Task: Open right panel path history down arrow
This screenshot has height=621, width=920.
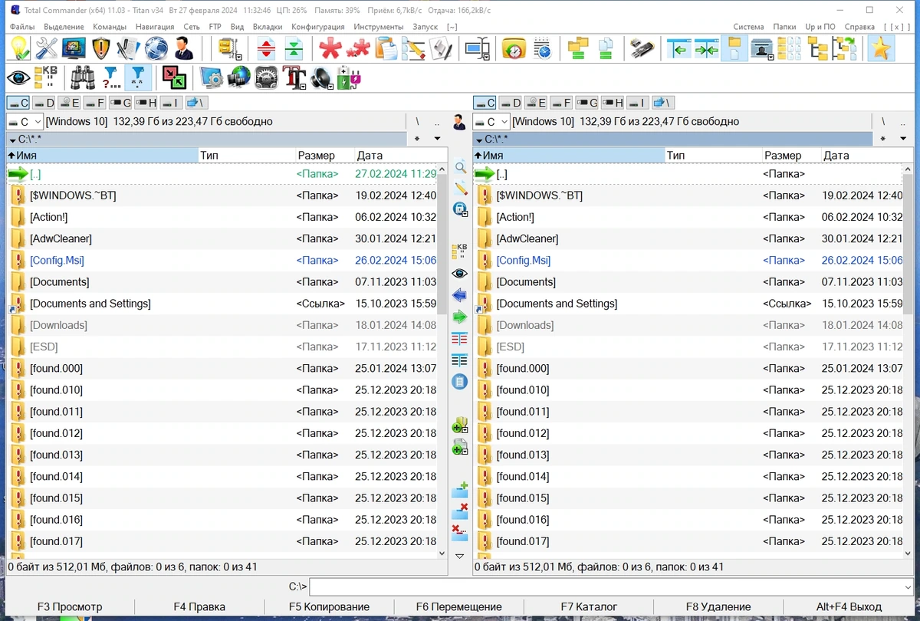Action: click(904, 139)
